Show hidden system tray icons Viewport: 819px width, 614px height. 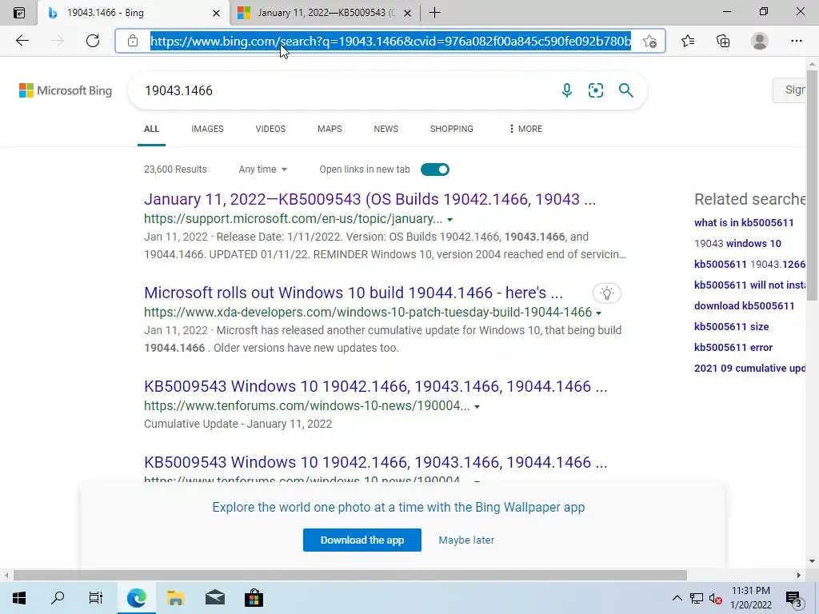click(677, 598)
